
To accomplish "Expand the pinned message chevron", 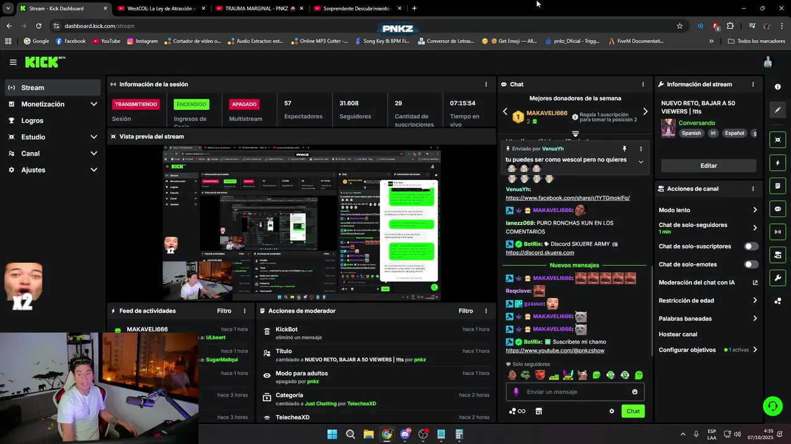I will coord(641,162).
